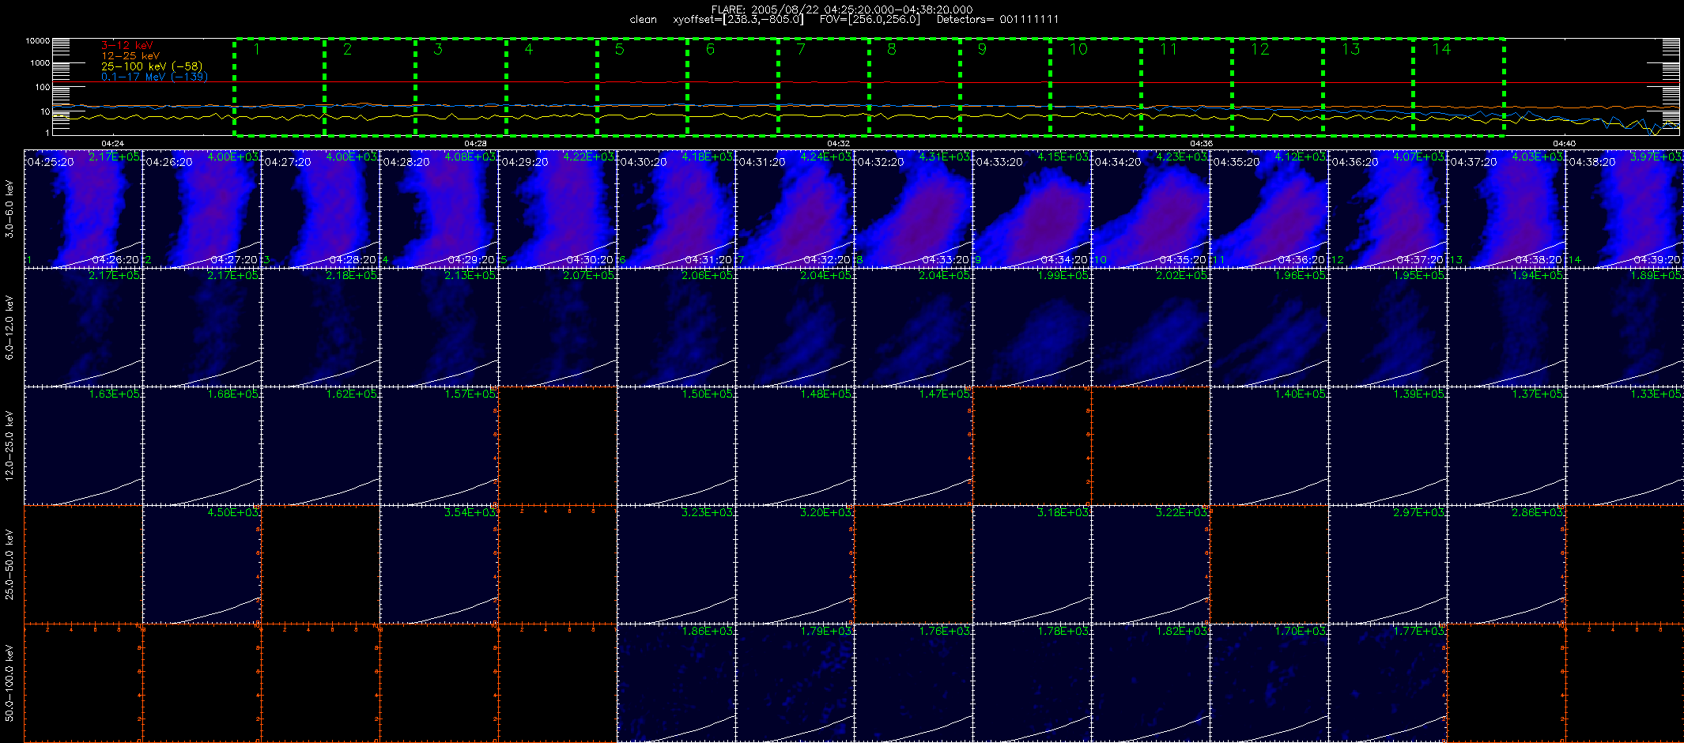This screenshot has width=1684, height=743.
Task: Click the '10000' count-rate axis label
Action: [x=37, y=40]
